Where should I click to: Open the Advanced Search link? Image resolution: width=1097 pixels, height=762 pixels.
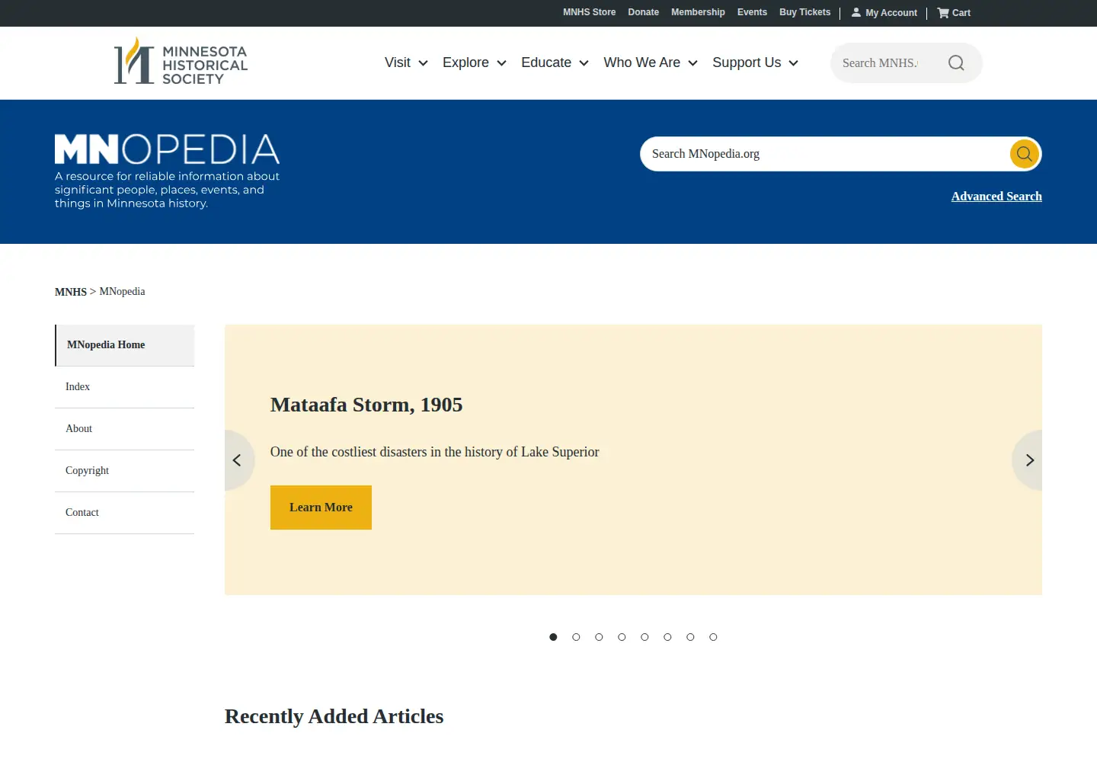point(996,197)
